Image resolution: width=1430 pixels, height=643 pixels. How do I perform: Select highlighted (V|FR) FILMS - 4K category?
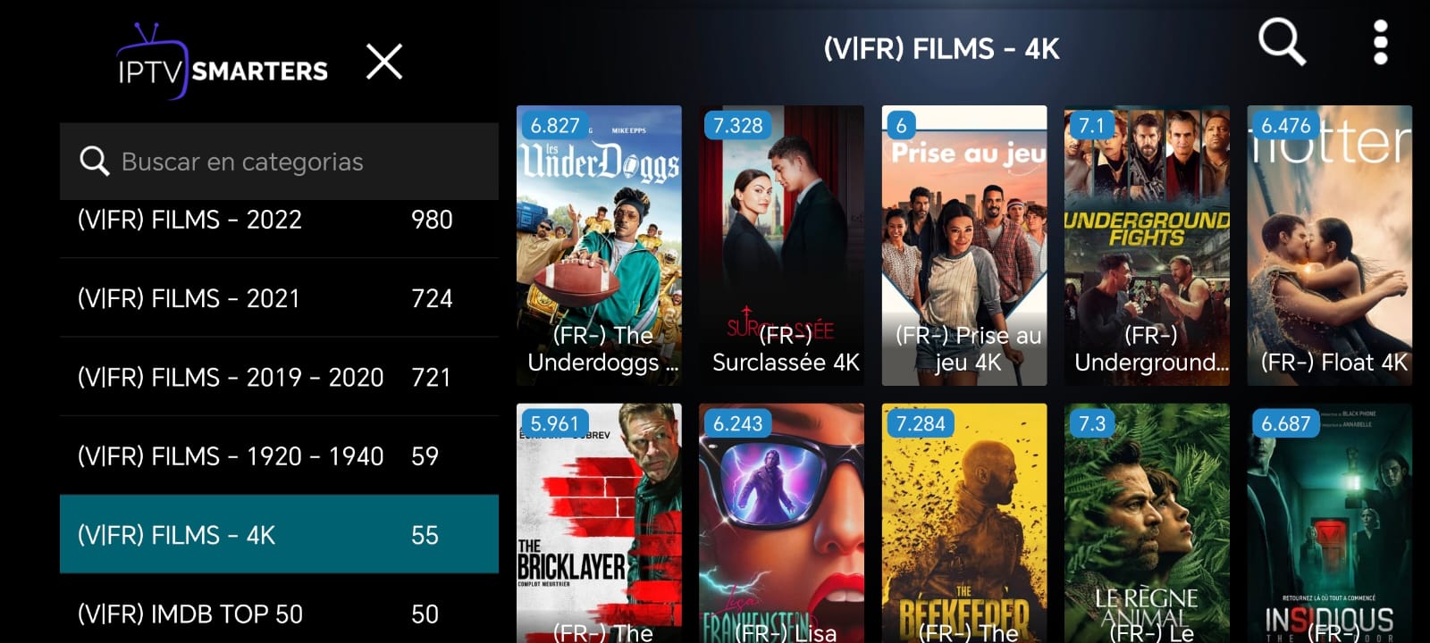279,534
